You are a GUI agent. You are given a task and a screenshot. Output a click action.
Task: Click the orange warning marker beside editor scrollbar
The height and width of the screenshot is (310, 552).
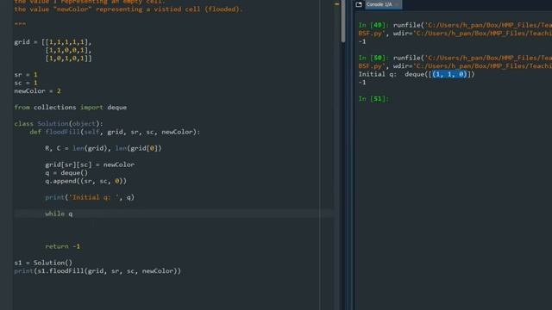pos(336,4)
